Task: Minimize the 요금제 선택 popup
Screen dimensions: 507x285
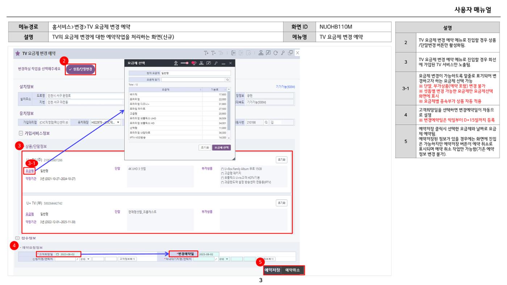Action: click(223, 63)
